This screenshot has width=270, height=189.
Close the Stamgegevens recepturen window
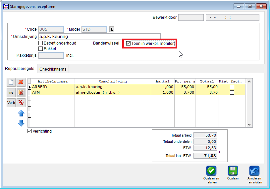261,6
